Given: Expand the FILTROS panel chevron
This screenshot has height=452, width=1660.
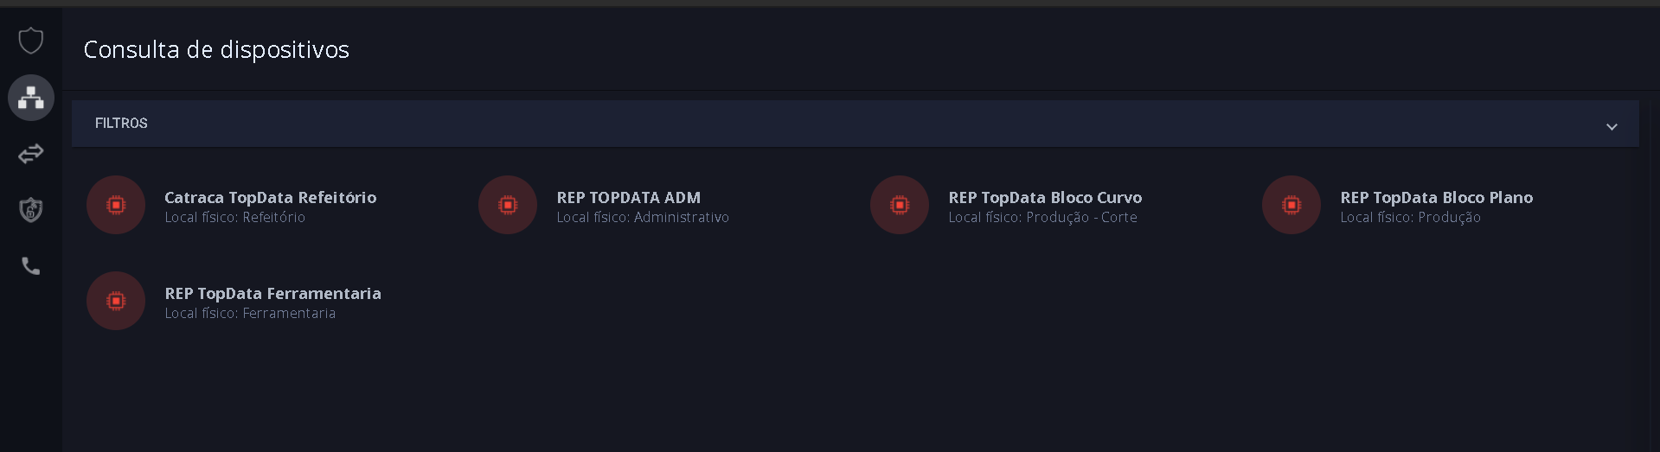Looking at the screenshot, I should (x=1612, y=126).
